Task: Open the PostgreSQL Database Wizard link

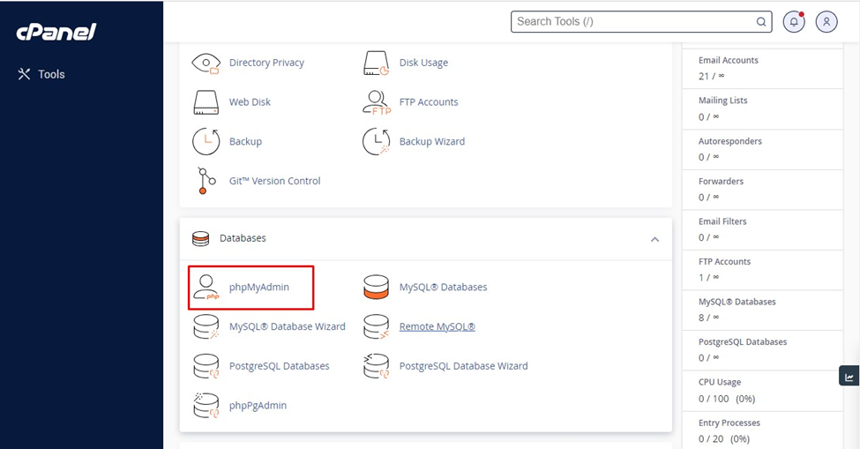Action: [x=463, y=366]
